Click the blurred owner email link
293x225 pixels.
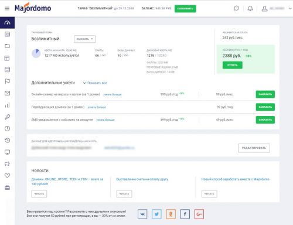[x=120, y=148]
